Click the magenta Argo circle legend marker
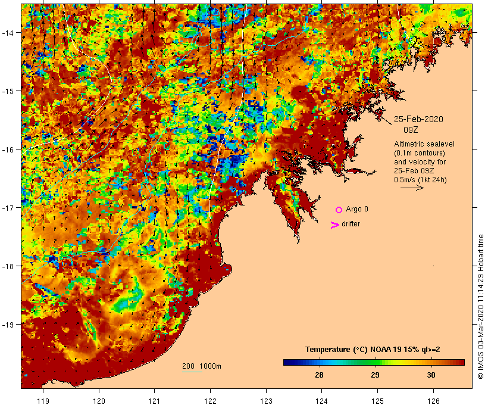 (339, 210)
